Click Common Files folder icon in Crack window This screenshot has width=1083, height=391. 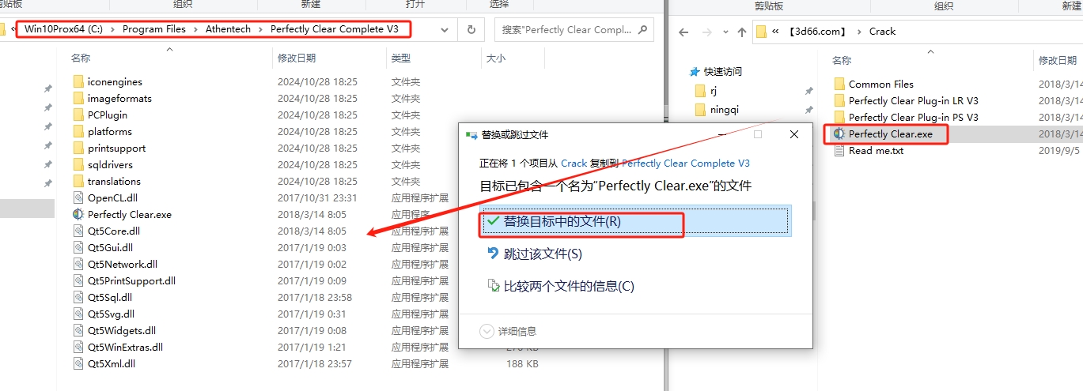pyautogui.click(x=839, y=84)
